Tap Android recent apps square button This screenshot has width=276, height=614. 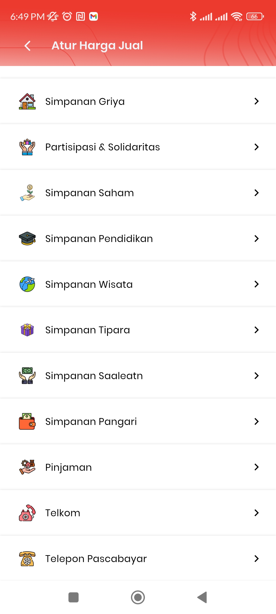coord(74,597)
